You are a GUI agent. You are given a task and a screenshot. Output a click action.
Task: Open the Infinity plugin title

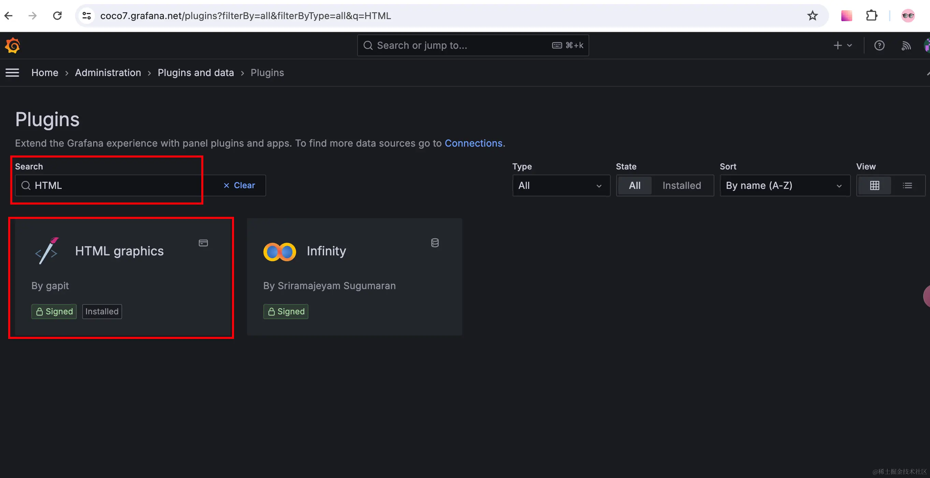326,251
